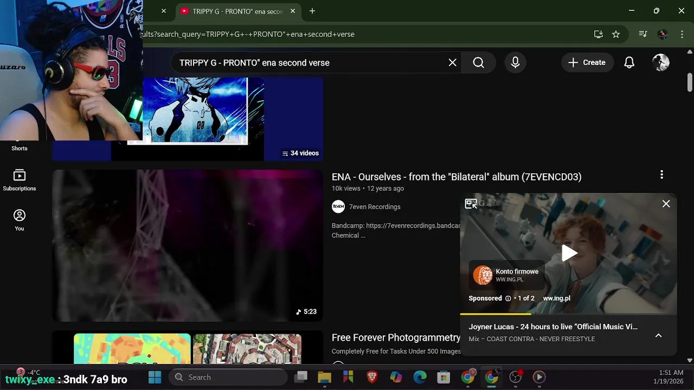This screenshot has width=694, height=390.
Task: Open the You section in sidebar
Action: click(19, 220)
